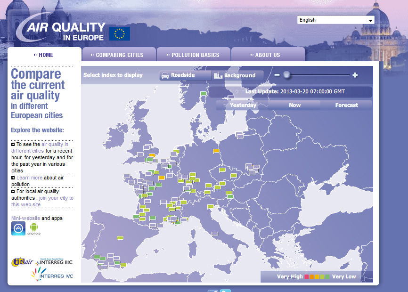Image resolution: width=408 pixels, height=292 pixels.
Task: Click the zoom out minus icon
Action: [277, 75]
